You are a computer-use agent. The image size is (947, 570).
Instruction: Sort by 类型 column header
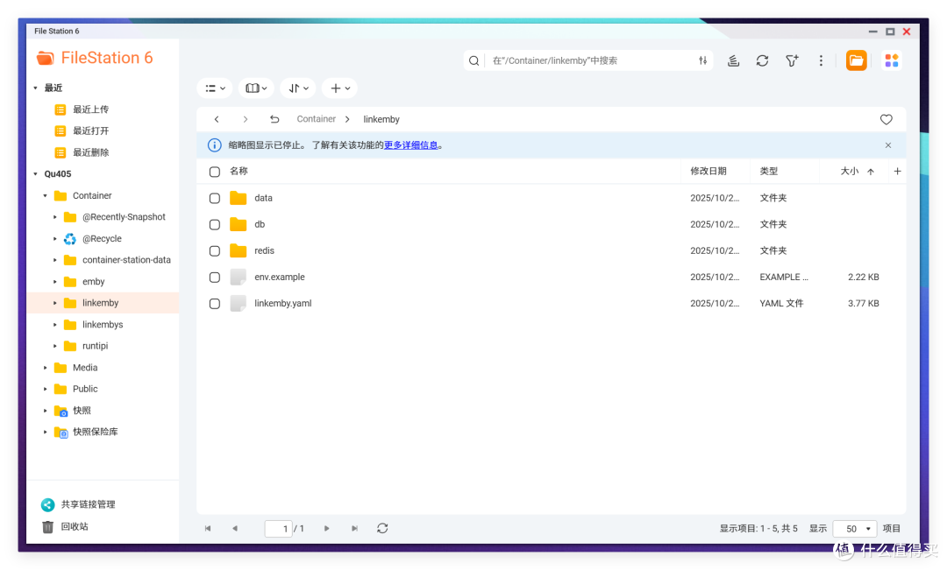pos(769,172)
